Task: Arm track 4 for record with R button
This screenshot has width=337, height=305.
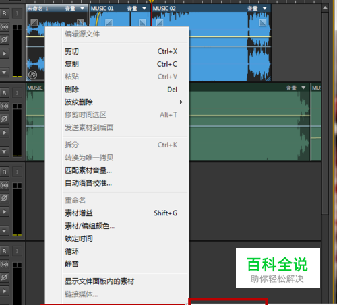Action: tap(4, 251)
